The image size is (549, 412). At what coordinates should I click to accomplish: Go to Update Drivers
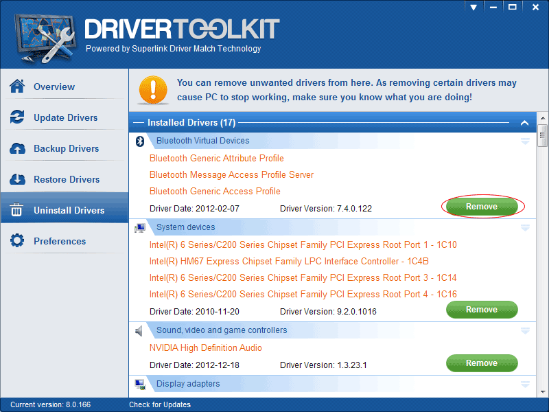[x=65, y=117]
